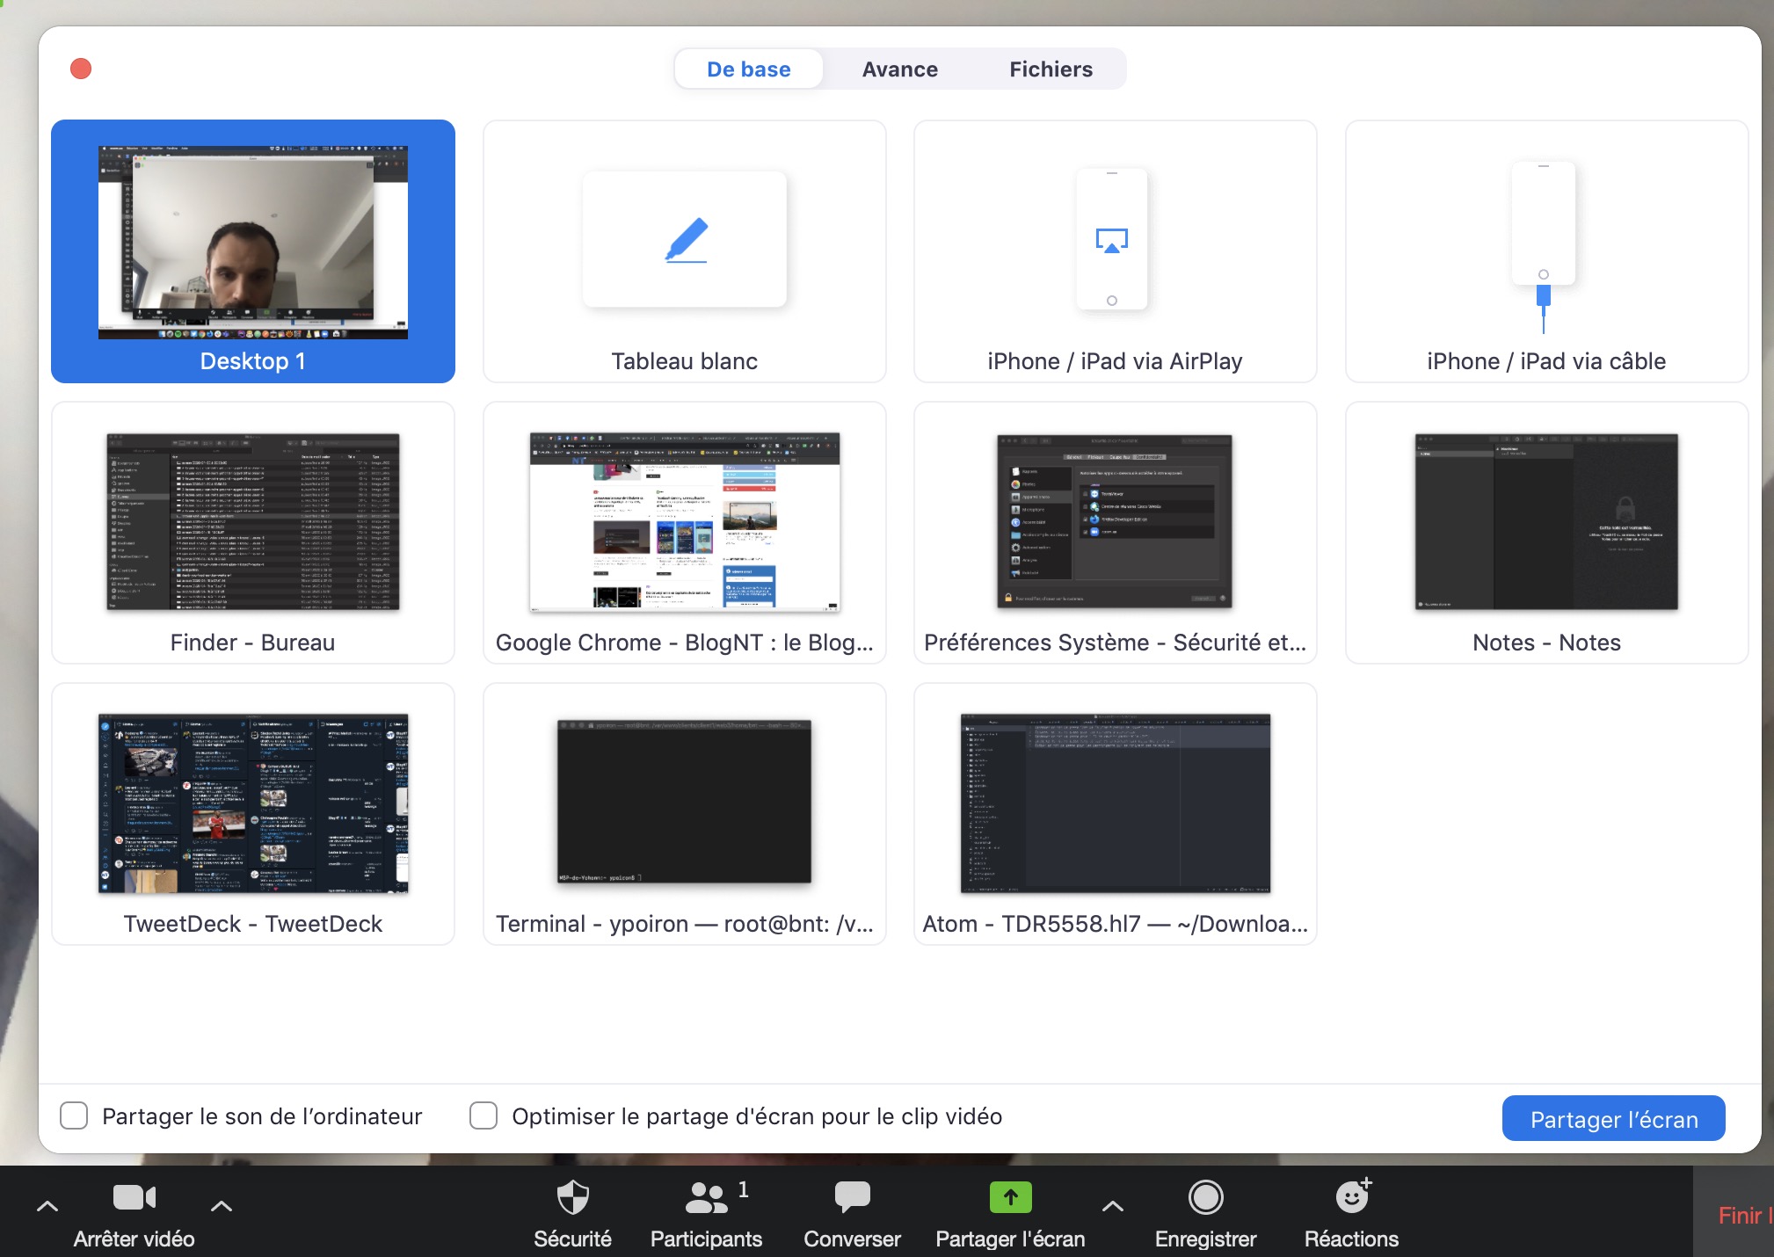Image resolution: width=1774 pixels, height=1257 pixels.
Task: Check Optimiser le partage pour clip vidéo
Action: pos(483,1115)
